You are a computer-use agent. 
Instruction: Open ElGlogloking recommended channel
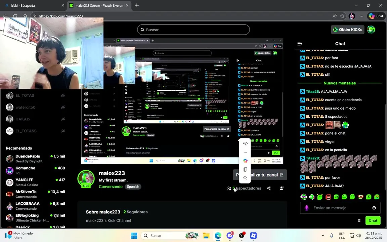[x=35, y=218]
